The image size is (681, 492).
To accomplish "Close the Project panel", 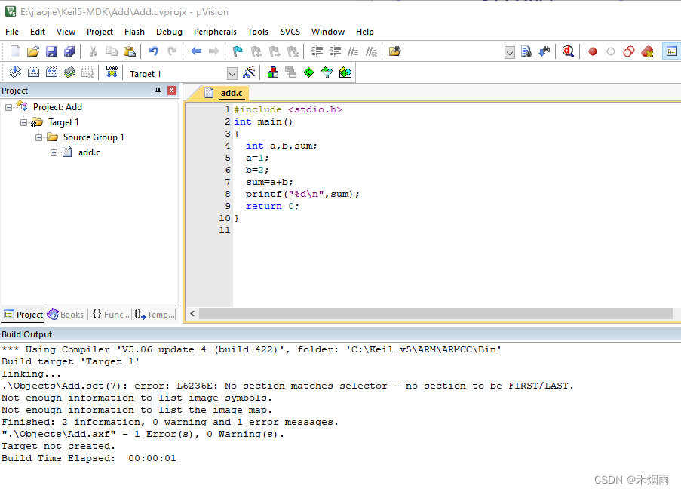I will tap(172, 91).
